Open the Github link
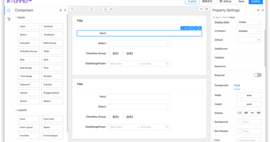This screenshot has width=270, height=142. [x=225, y=1]
